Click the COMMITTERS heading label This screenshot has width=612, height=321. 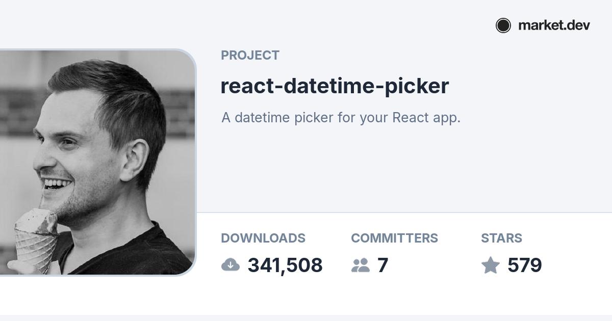[x=394, y=238]
